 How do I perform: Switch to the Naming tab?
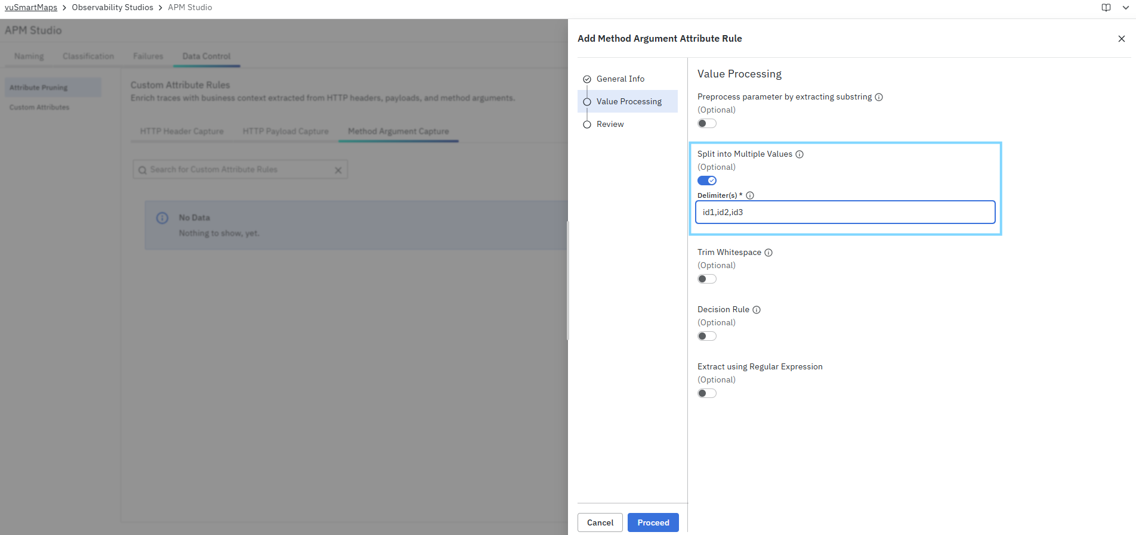pyautogui.click(x=29, y=56)
